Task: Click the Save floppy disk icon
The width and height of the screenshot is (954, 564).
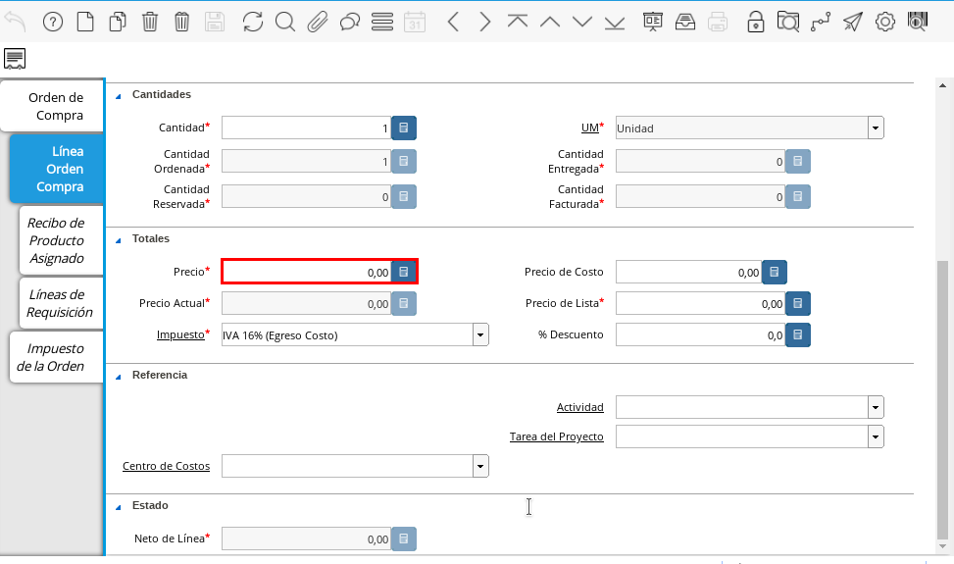Action: [214, 23]
